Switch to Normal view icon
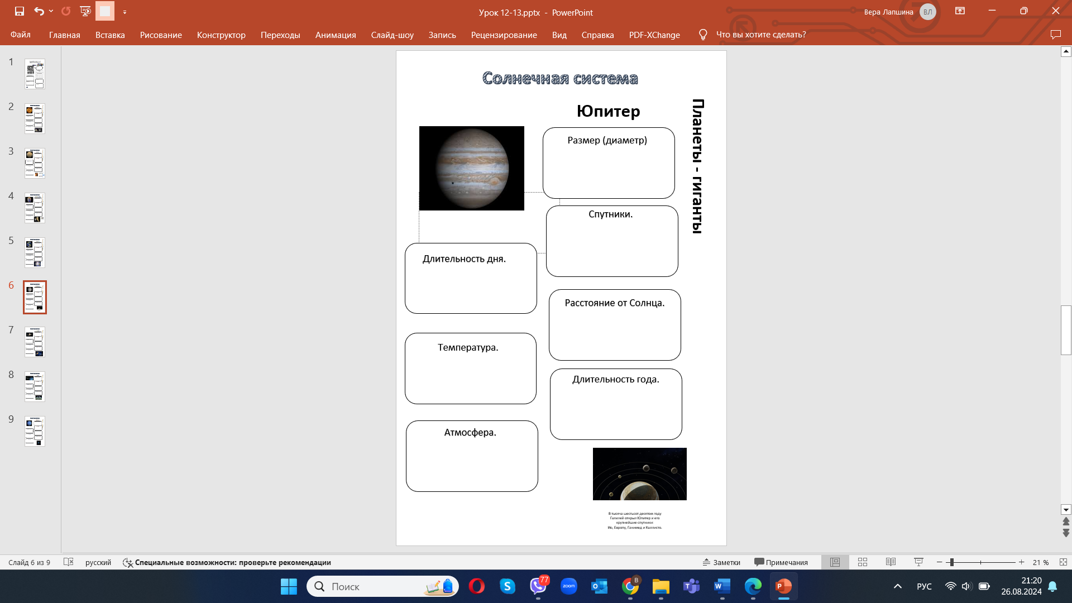The height and width of the screenshot is (603, 1072). click(x=835, y=562)
